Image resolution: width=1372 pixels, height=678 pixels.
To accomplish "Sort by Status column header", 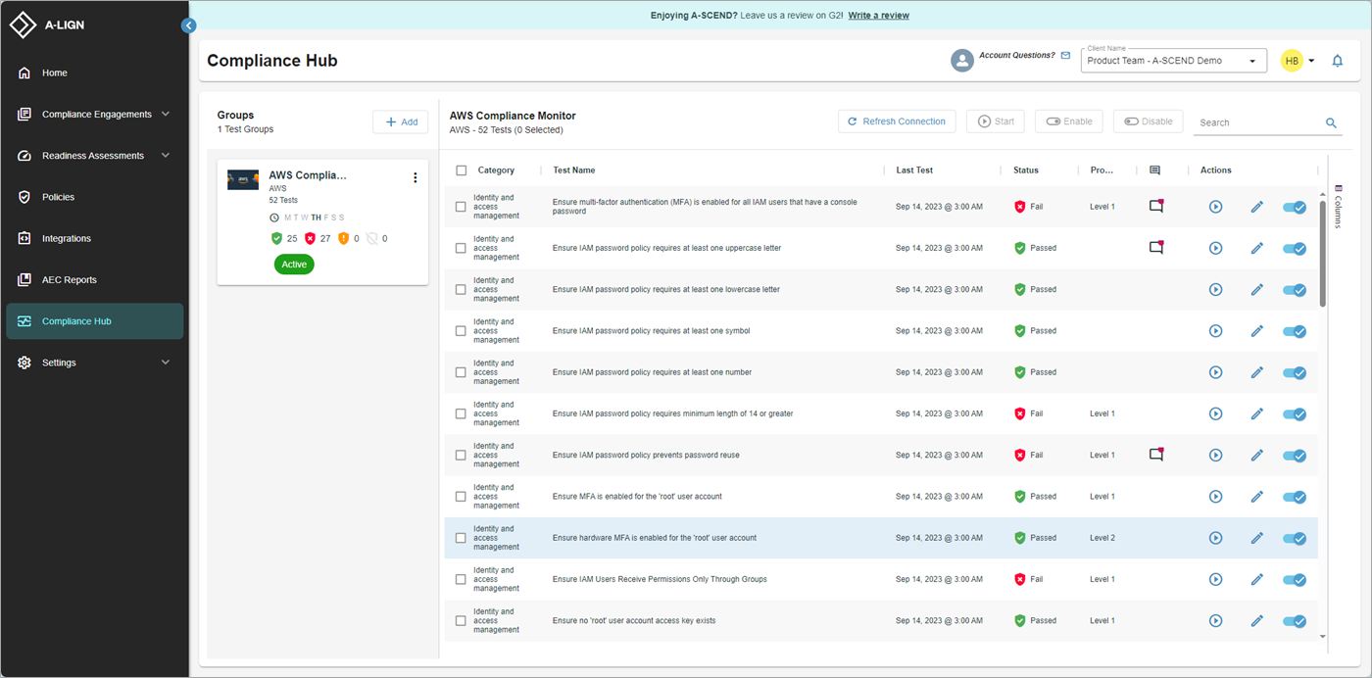I will click(x=1026, y=170).
